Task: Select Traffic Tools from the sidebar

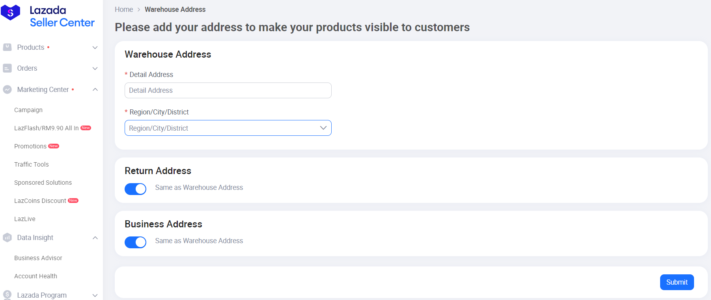Action: click(x=31, y=164)
